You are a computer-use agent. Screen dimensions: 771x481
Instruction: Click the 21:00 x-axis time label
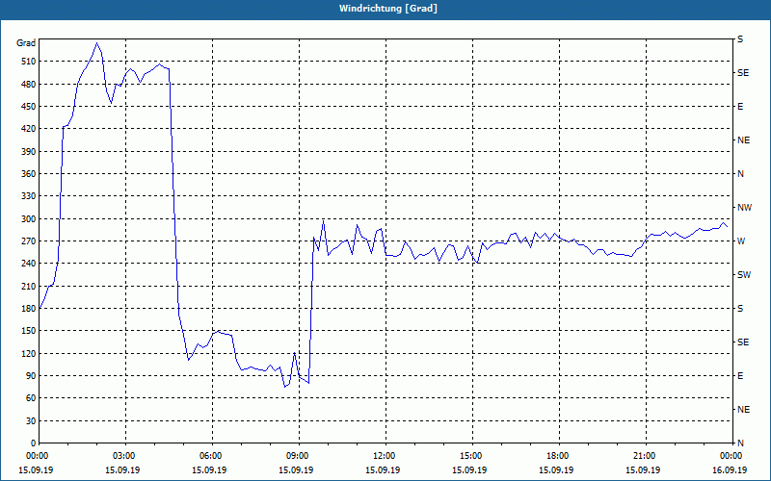[x=643, y=455]
